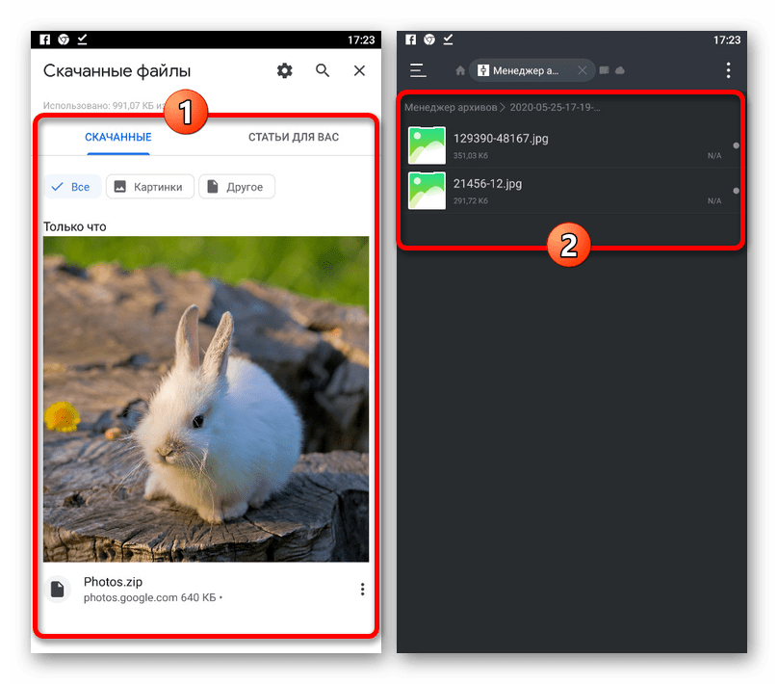The image size is (778, 684).
Task: Open settings gear in Downloads header
Action: pos(284,70)
